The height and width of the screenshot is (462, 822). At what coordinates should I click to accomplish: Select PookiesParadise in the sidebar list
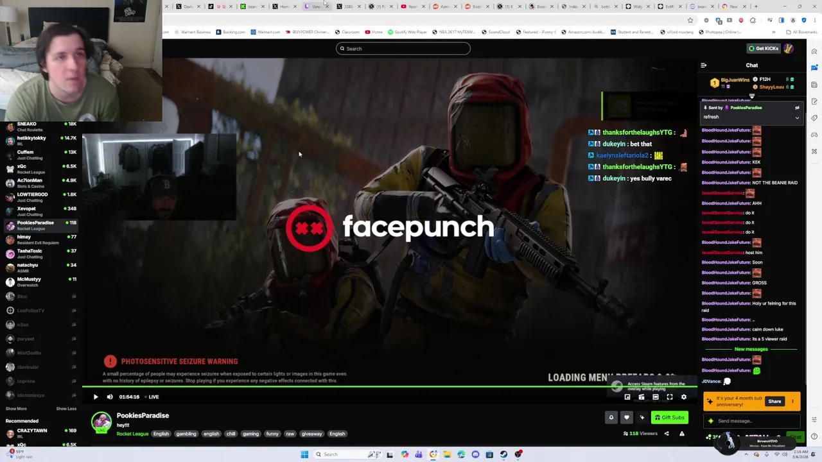[x=40, y=225]
